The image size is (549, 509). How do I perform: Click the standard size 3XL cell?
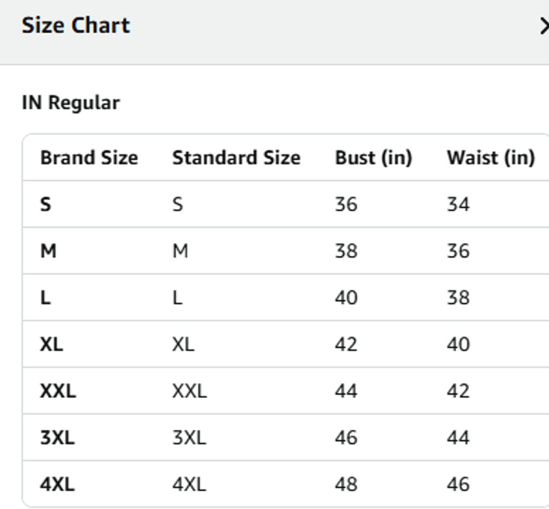[189, 438]
